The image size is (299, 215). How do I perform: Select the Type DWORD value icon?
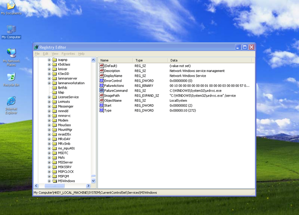tap(101, 110)
